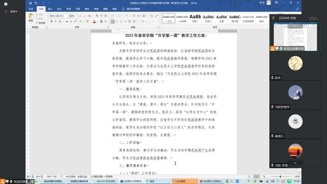Click the align left icon in paragraph group
This screenshot has width=327, height=184.
(x=113, y=21)
